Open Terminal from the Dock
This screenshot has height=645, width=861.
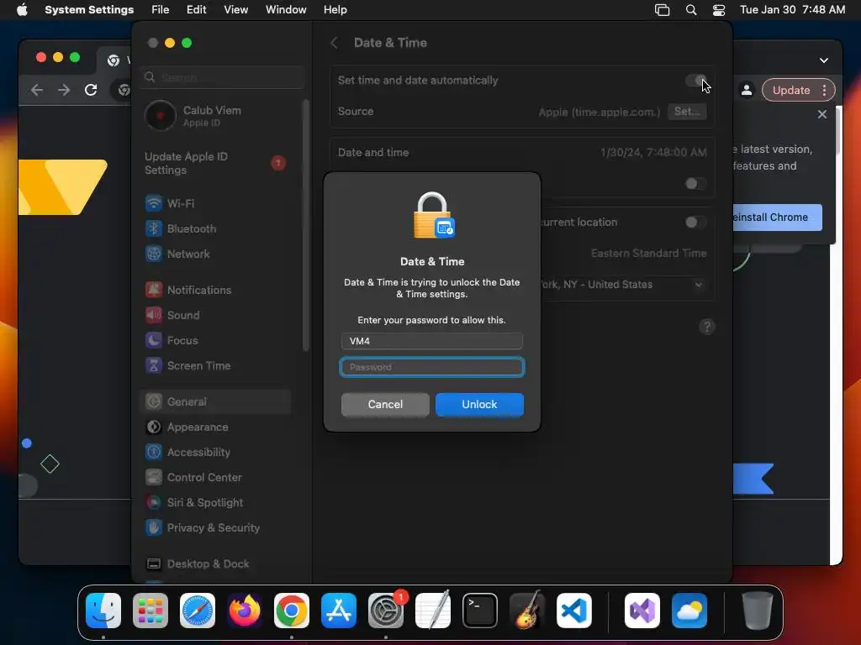pyautogui.click(x=480, y=611)
